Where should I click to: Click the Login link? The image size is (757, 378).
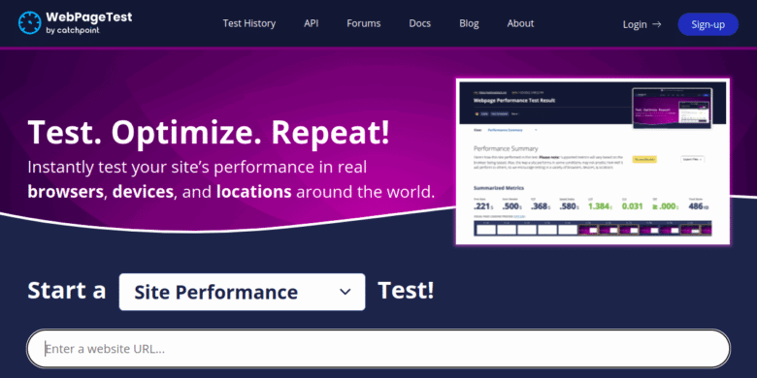[635, 24]
